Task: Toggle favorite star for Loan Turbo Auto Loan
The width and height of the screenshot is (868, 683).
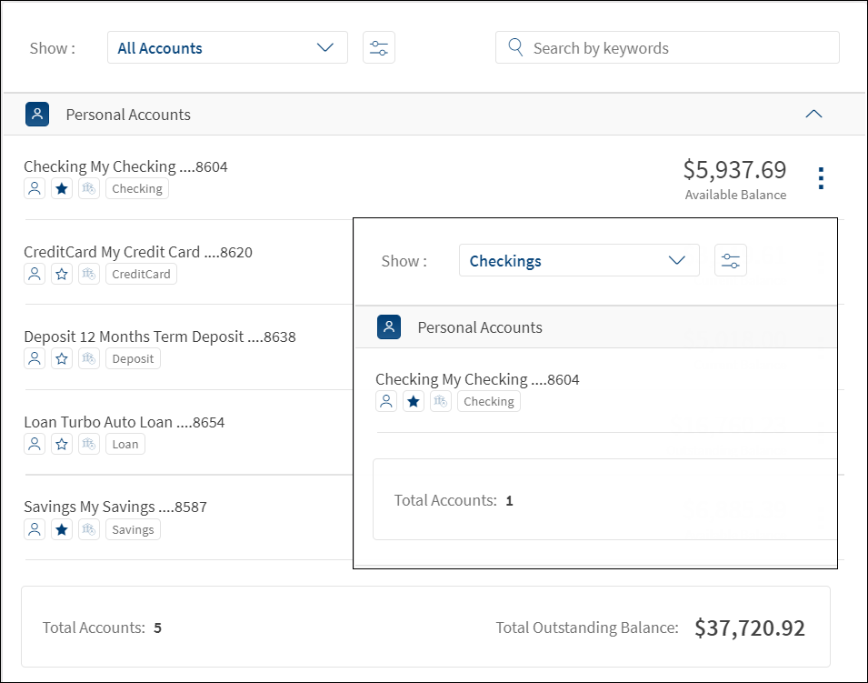Action: 62,444
